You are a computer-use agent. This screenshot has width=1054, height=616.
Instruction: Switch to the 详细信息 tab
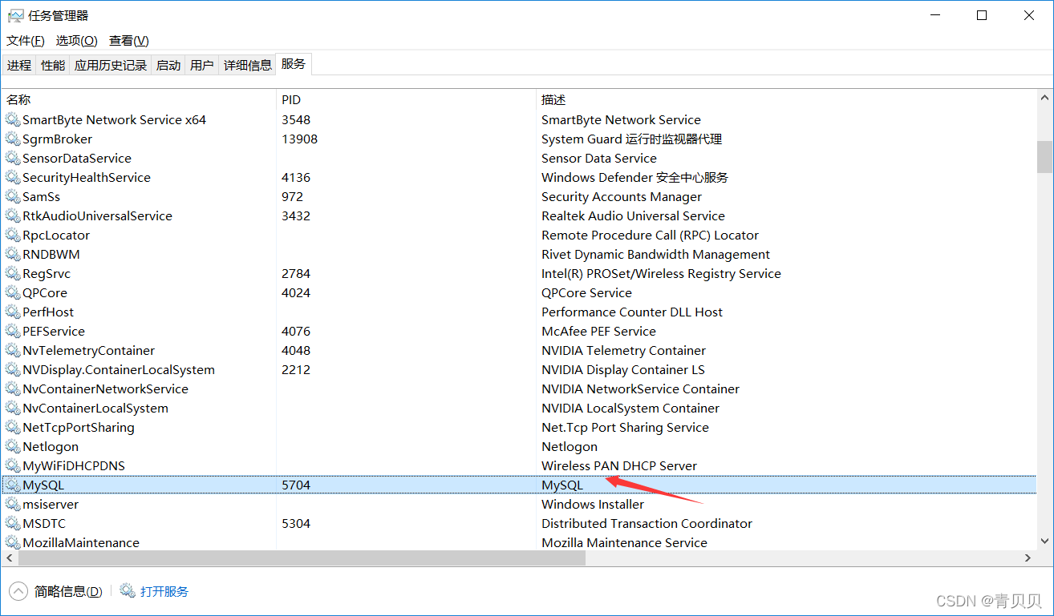248,66
